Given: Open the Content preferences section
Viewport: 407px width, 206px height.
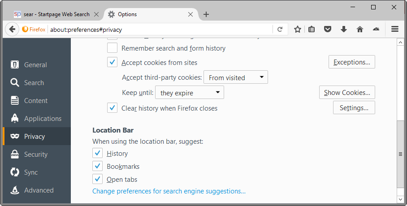Looking at the screenshot, I should pos(37,100).
